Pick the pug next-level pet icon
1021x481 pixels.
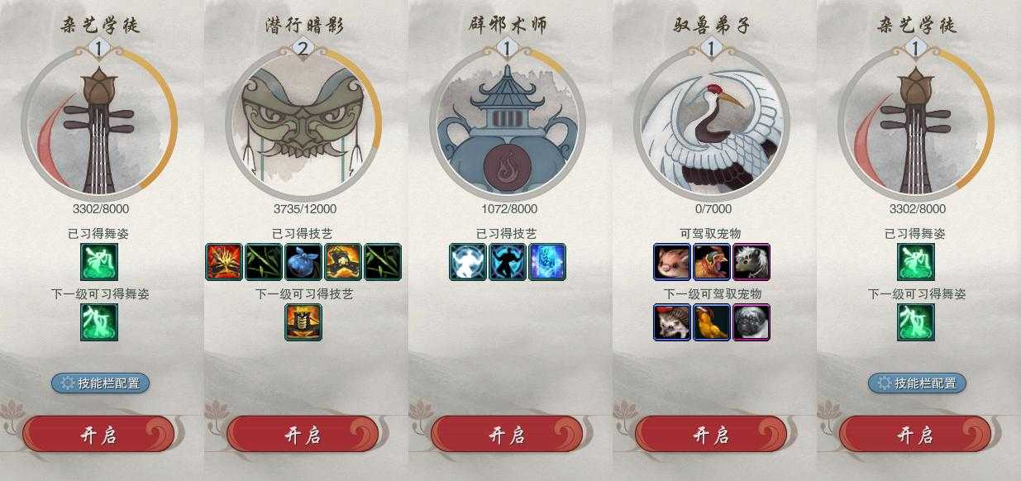click(751, 322)
